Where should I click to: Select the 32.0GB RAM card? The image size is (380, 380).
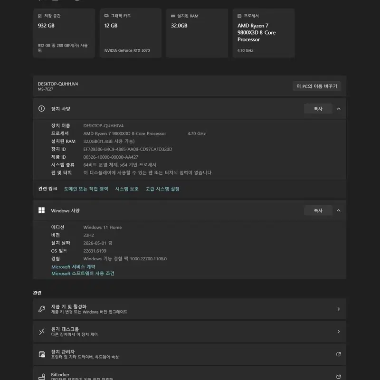(x=197, y=33)
